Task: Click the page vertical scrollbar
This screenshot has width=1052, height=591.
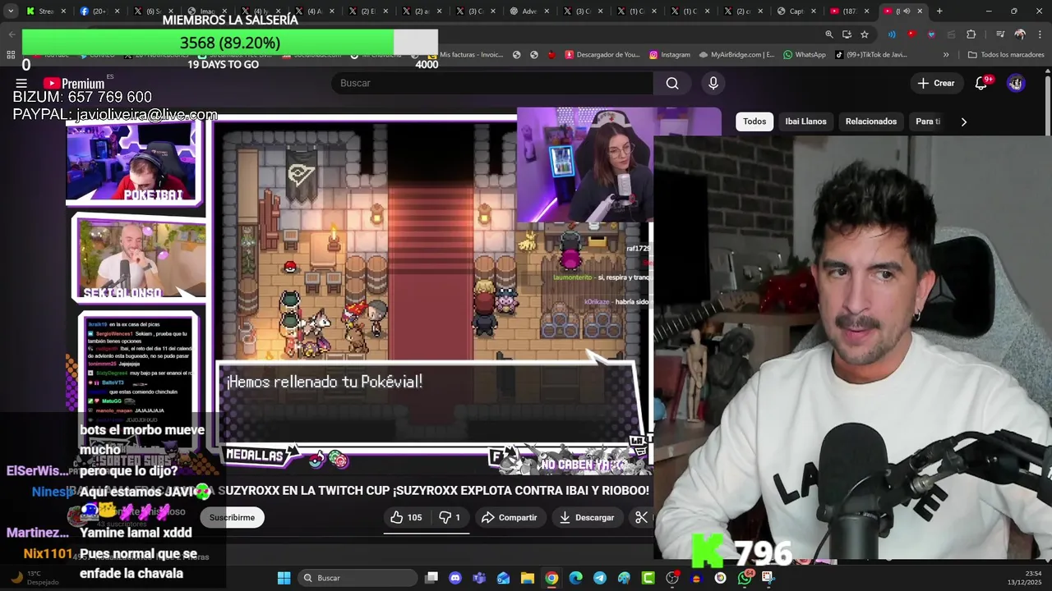Action: [1048, 107]
